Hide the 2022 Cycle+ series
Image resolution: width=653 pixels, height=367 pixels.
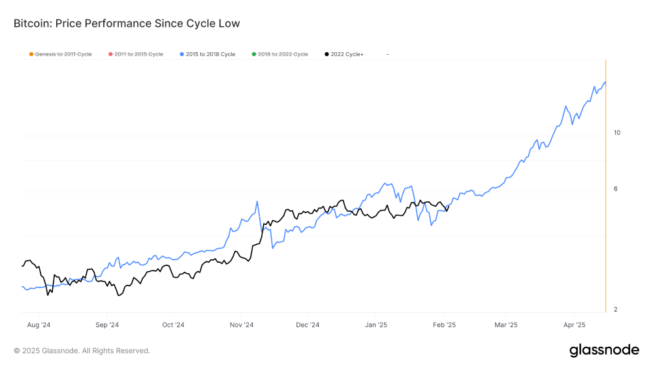pos(349,54)
